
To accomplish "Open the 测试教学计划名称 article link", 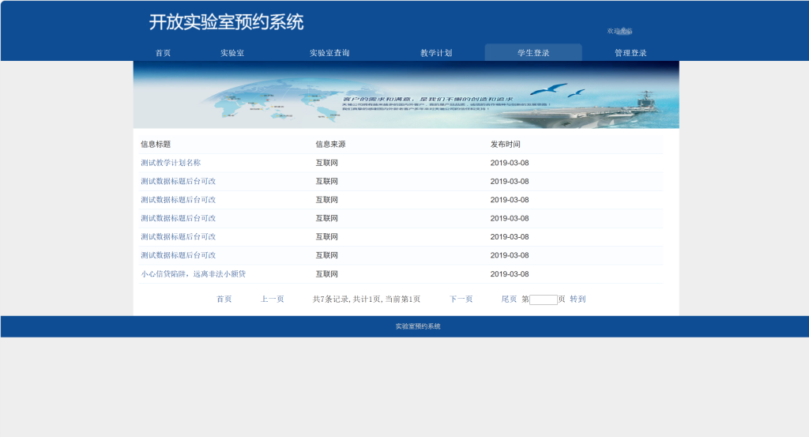I will click(171, 163).
